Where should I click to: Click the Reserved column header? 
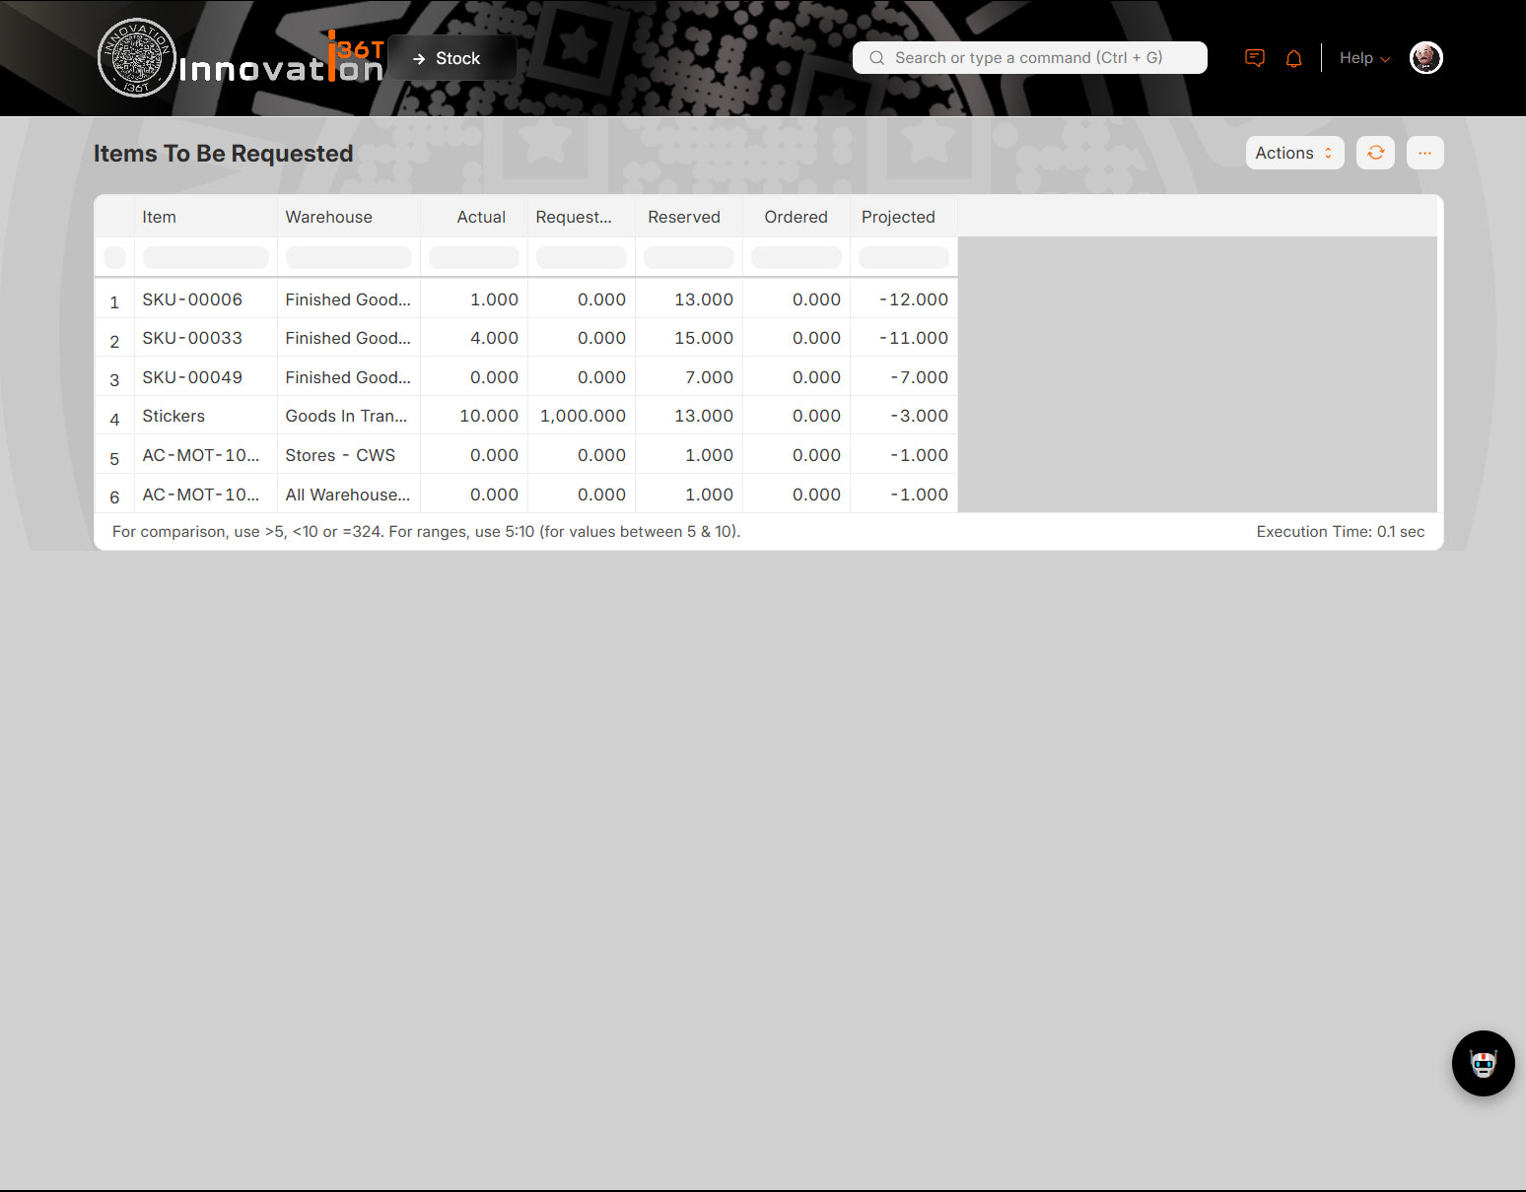point(684,217)
